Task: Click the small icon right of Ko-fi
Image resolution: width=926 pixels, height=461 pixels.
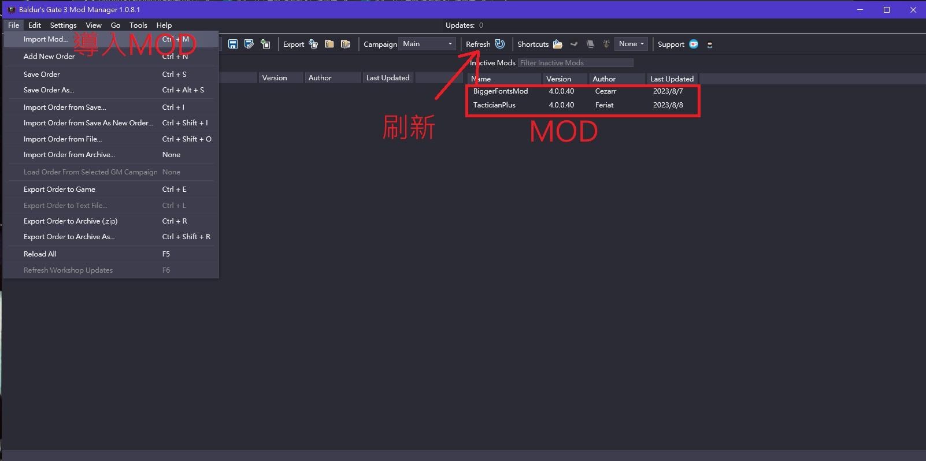Action: [x=710, y=44]
